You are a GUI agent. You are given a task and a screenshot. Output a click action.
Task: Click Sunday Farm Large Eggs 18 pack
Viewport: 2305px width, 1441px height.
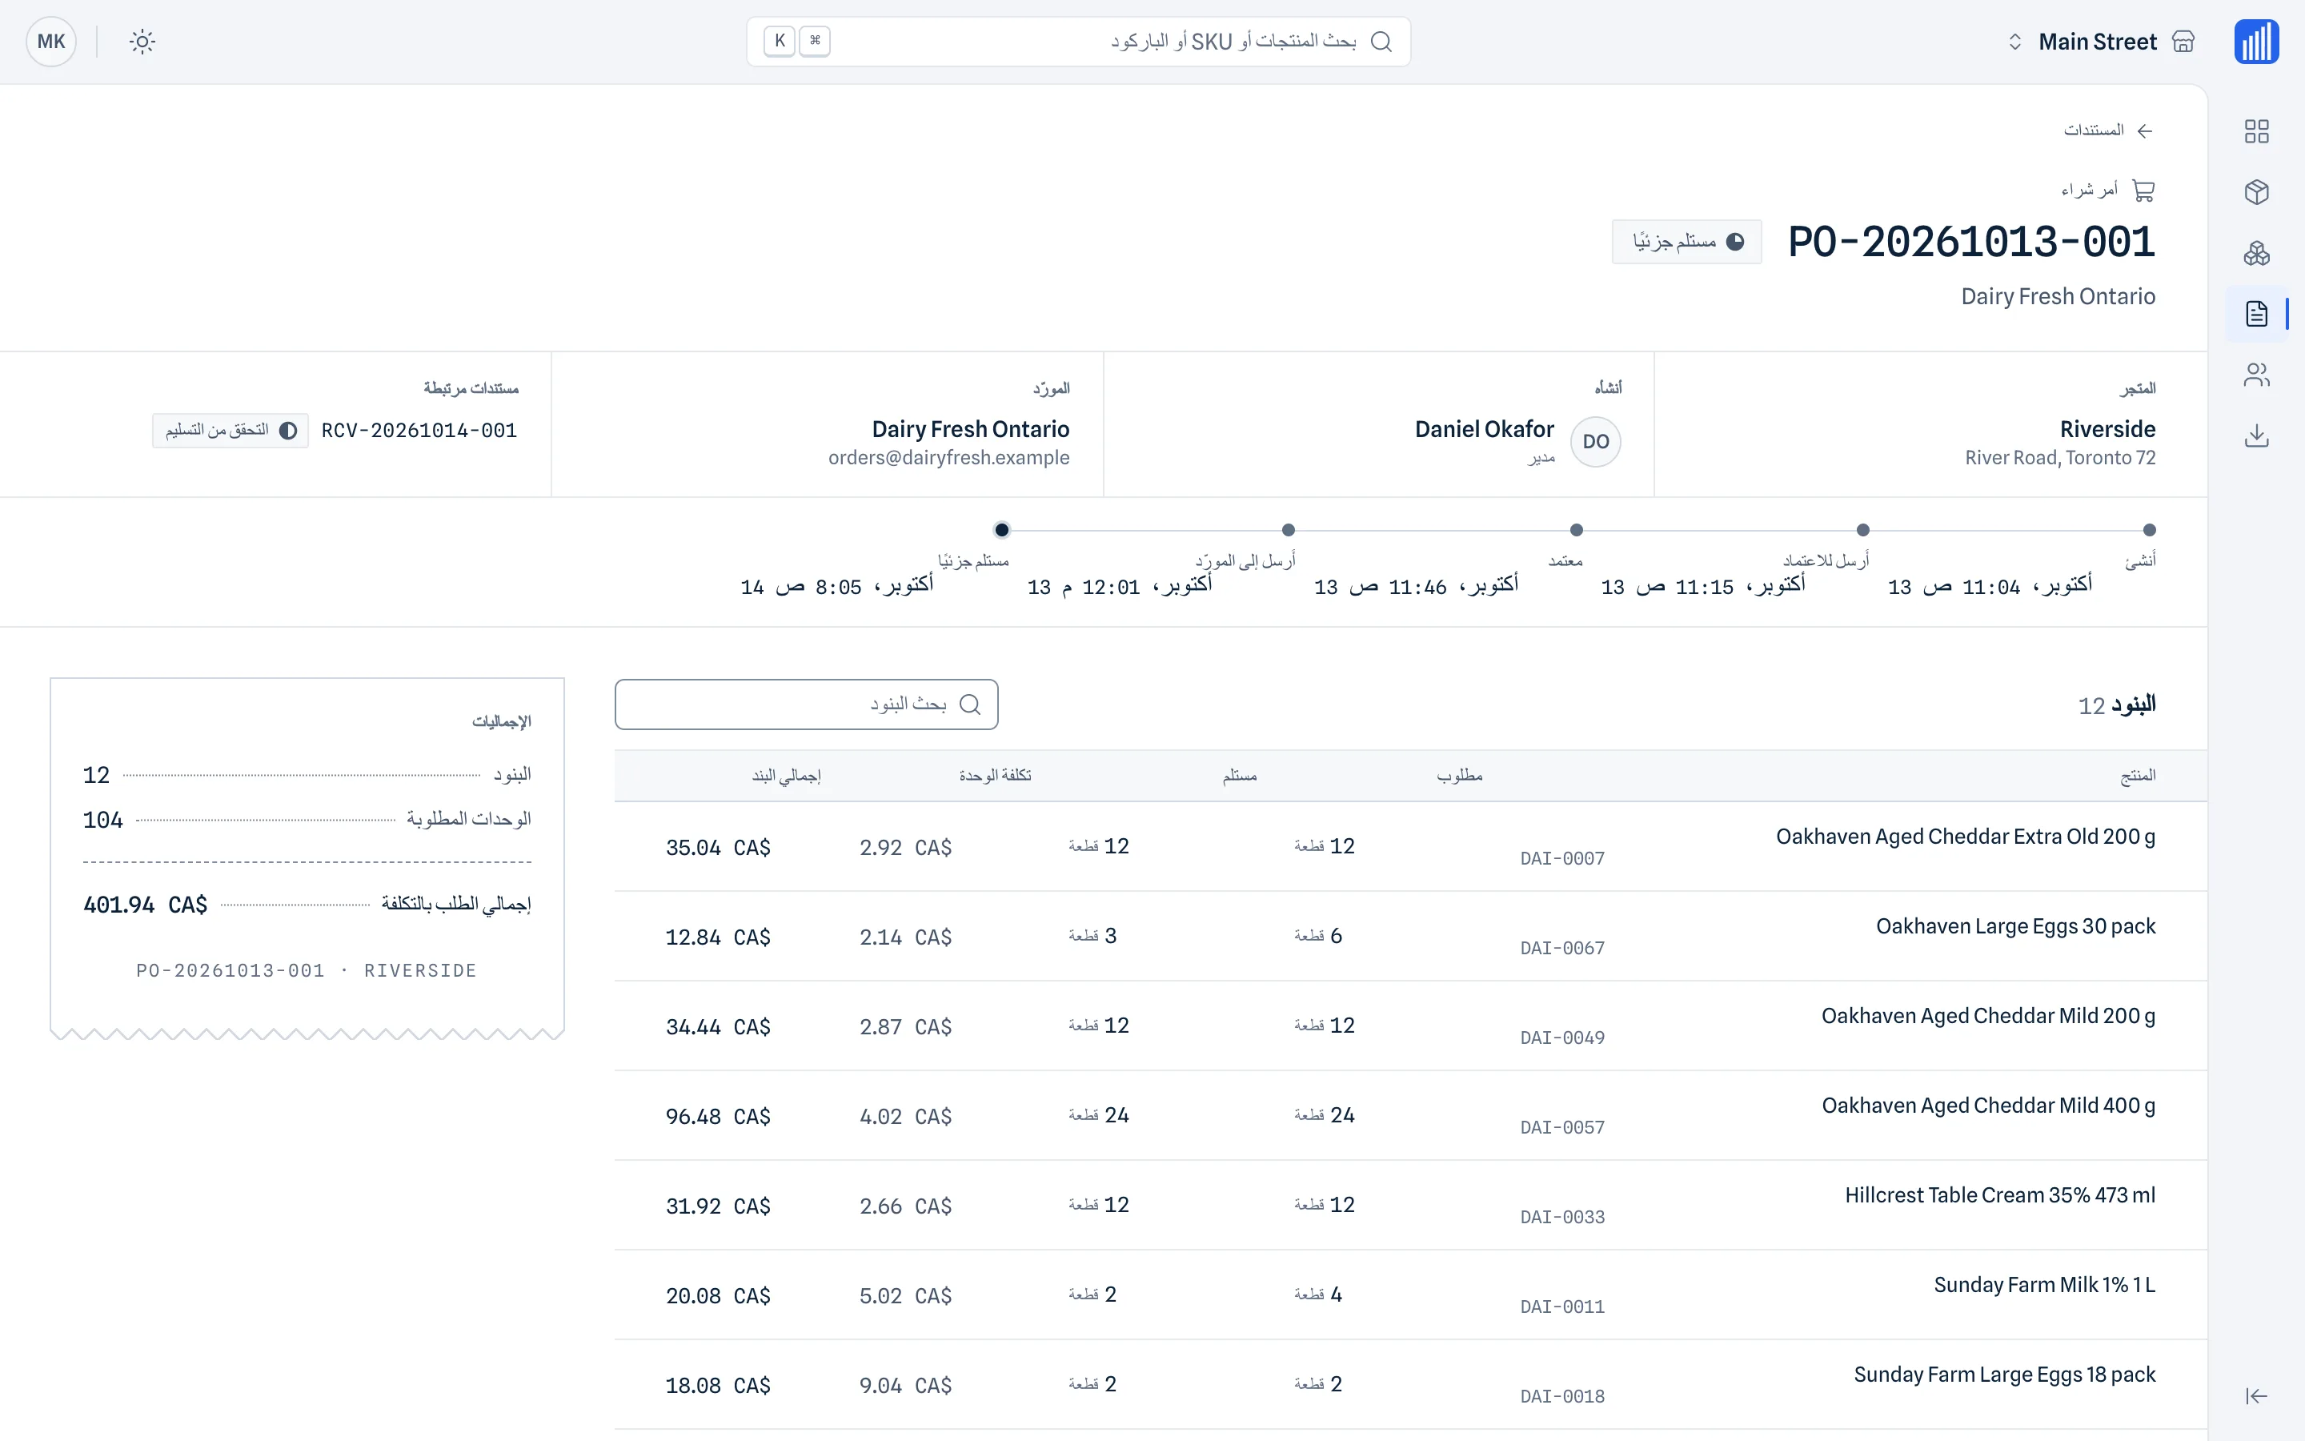click(x=2004, y=1375)
